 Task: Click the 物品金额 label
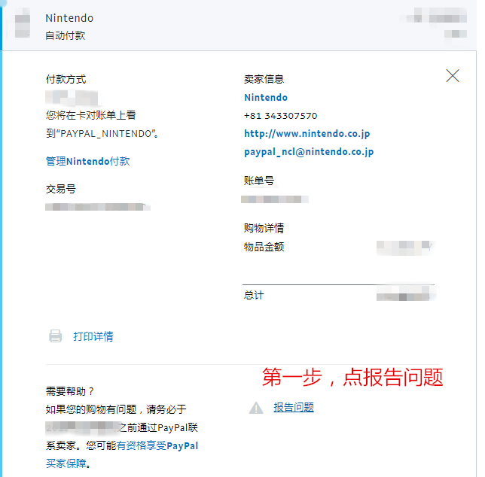(x=264, y=247)
